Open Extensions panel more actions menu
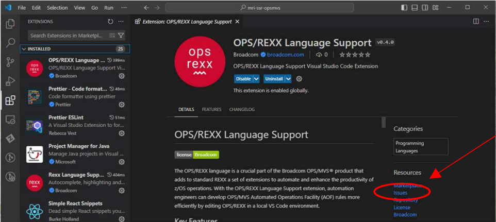Image resolution: width=496 pixels, height=222 pixels. point(121,22)
